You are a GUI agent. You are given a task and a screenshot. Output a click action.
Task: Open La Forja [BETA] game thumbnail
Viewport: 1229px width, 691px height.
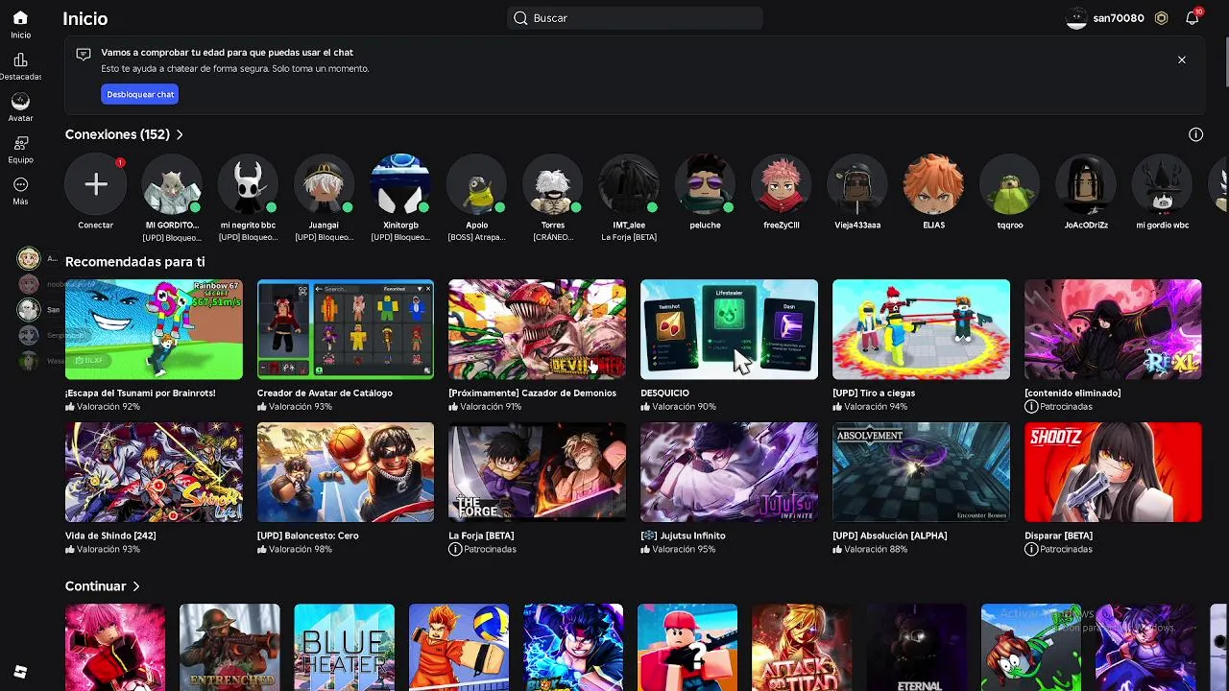[537, 472]
